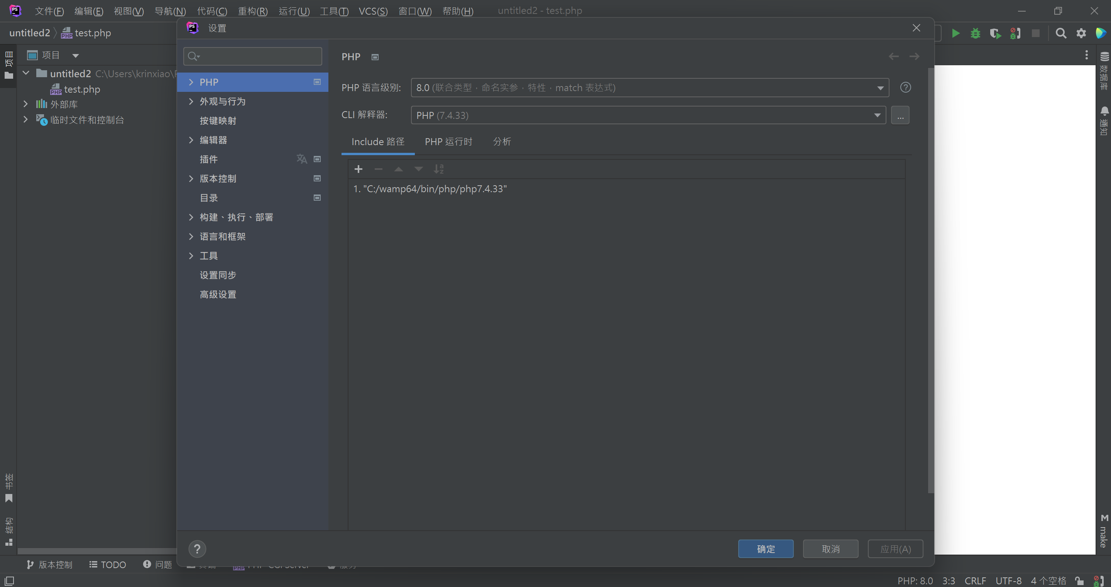
Task: Click translation icon on Plugins row
Action: pos(301,159)
